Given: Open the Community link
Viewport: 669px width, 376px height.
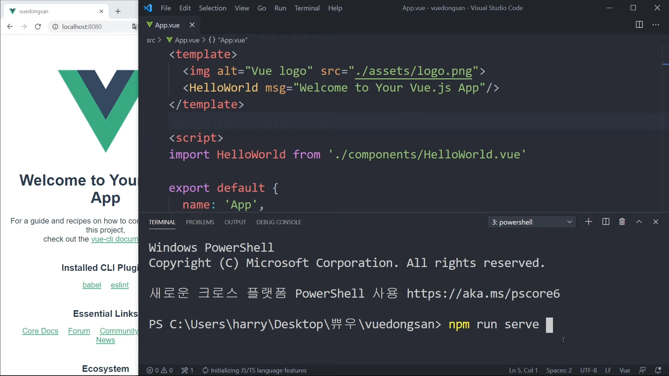Looking at the screenshot, I should pos(119,331).
